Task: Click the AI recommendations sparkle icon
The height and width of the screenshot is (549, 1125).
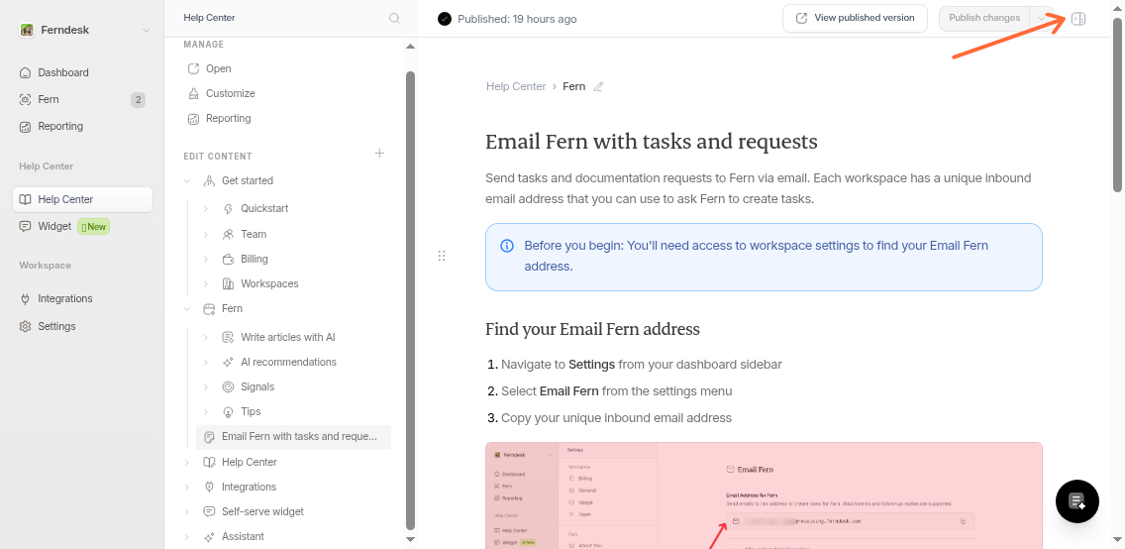Action: (x=228, y=363)
